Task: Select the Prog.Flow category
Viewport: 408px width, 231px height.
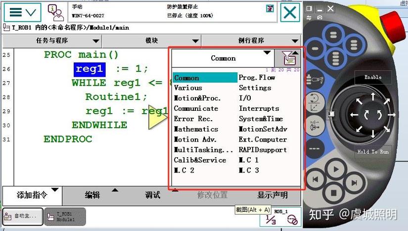Action: tap(257, 78)
